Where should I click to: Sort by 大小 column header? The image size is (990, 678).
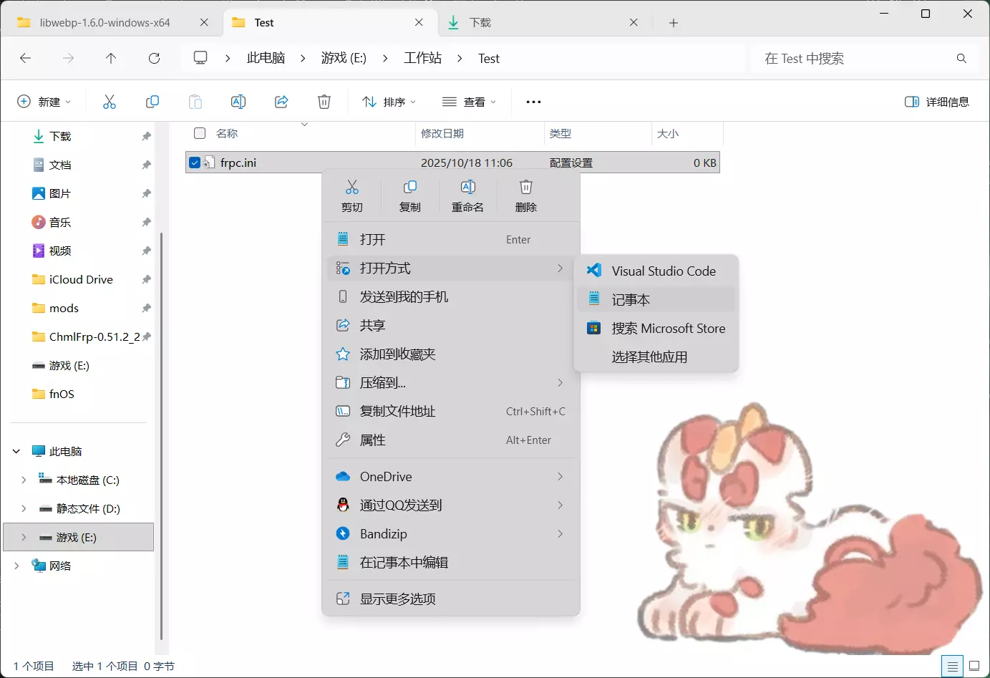(687, 133)
